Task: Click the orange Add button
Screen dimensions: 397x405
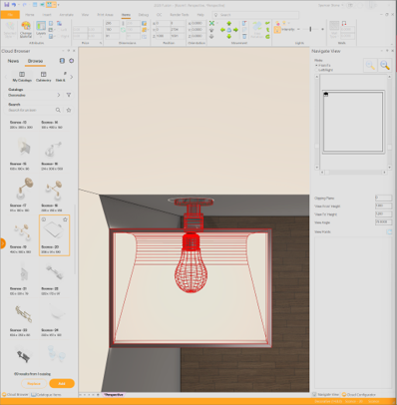Action: click(x=62, y=383)
